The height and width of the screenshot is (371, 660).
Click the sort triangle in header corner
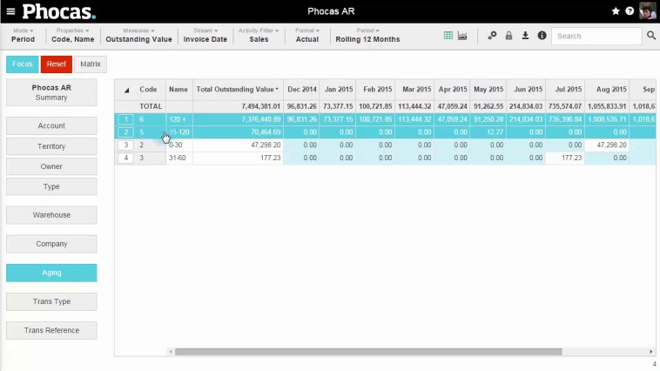click(126, 90)
